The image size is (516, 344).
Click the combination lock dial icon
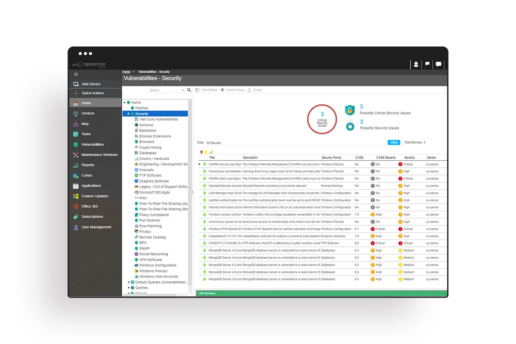350,126
